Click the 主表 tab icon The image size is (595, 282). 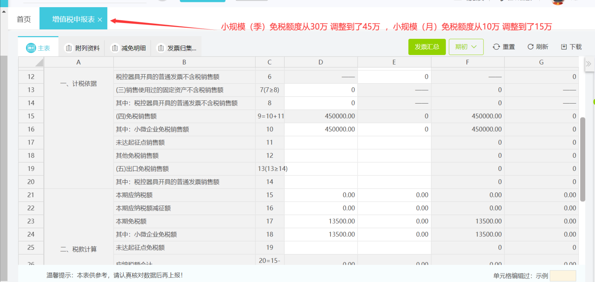(x=31, y=48)
